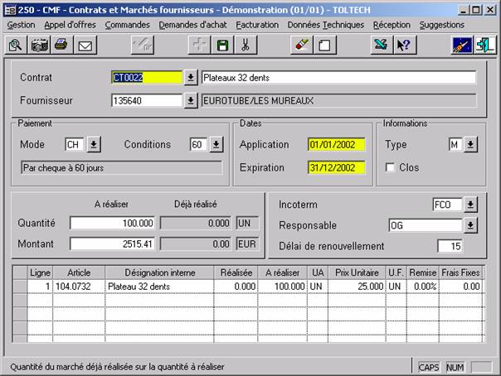Open the Contrat dropdown arrow
Image resolution: width=501 pixels, height=376 pixels.
click(x=191, y=78)
